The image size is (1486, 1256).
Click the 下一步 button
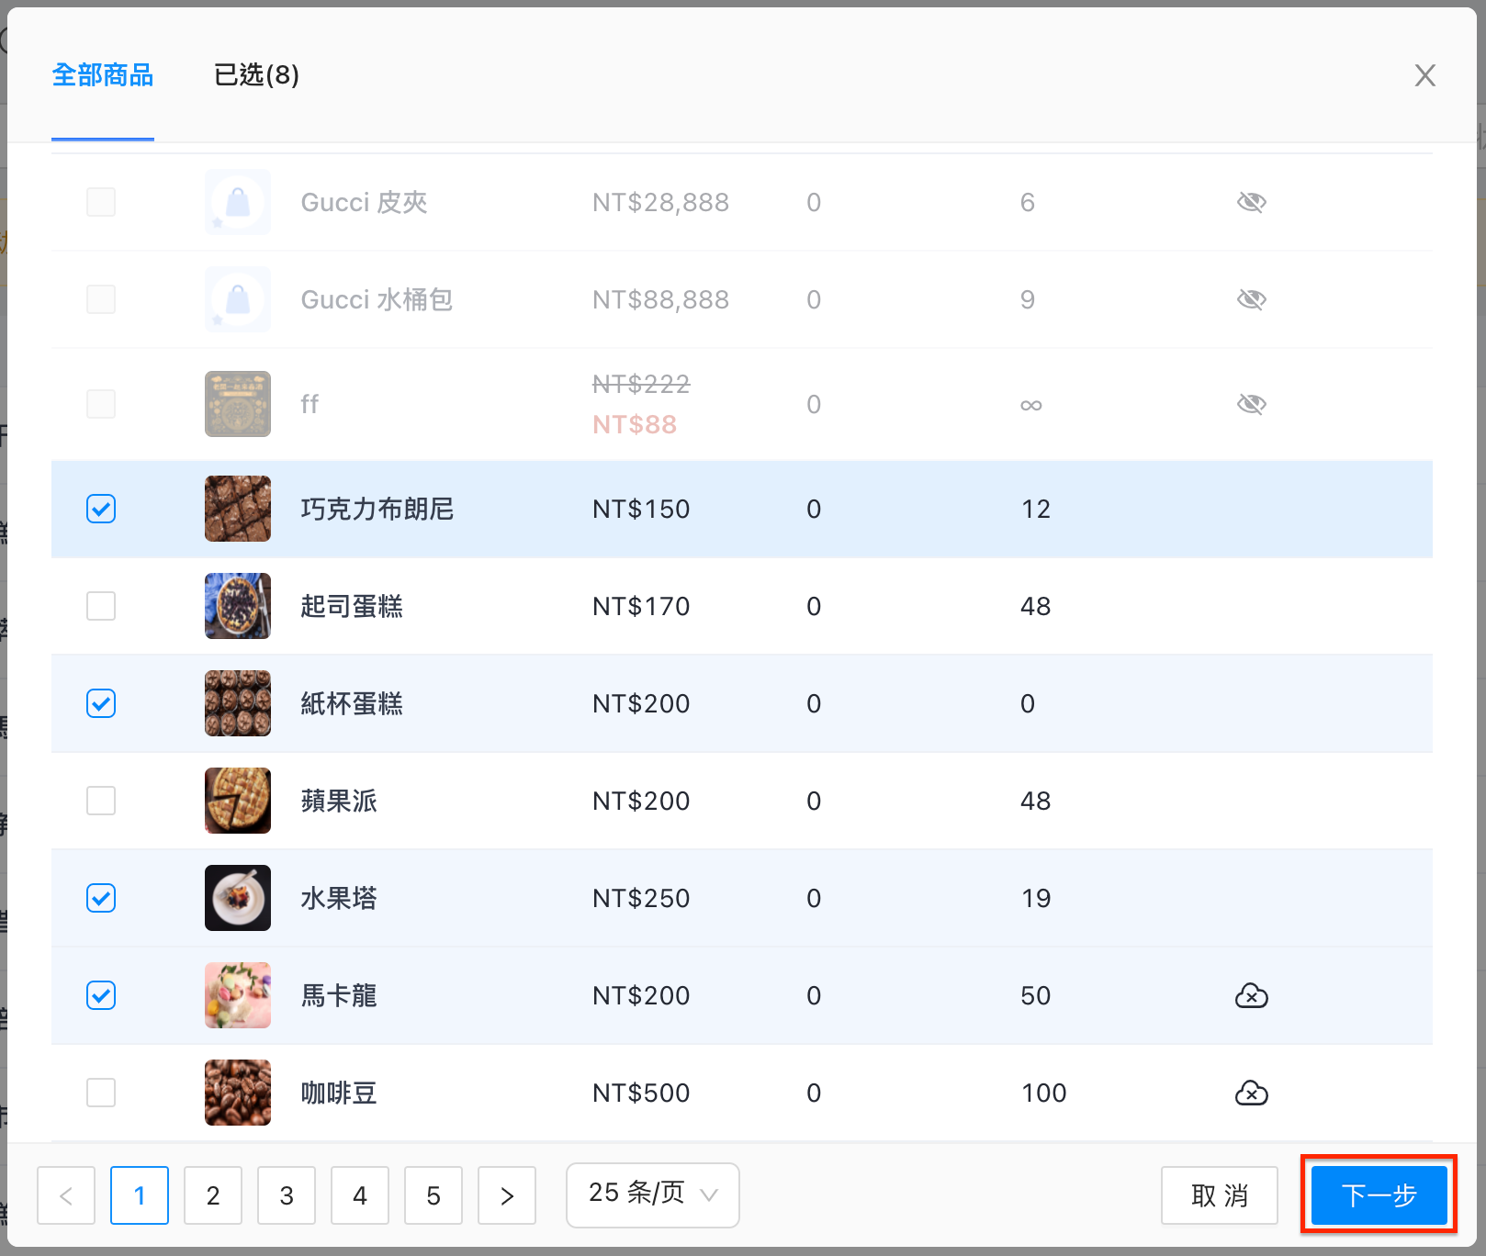coord(1379,1195)
